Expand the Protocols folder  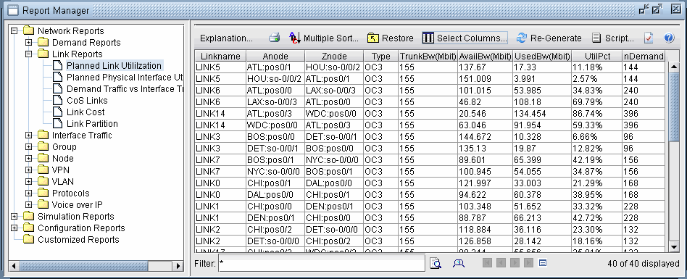[28, 193]
